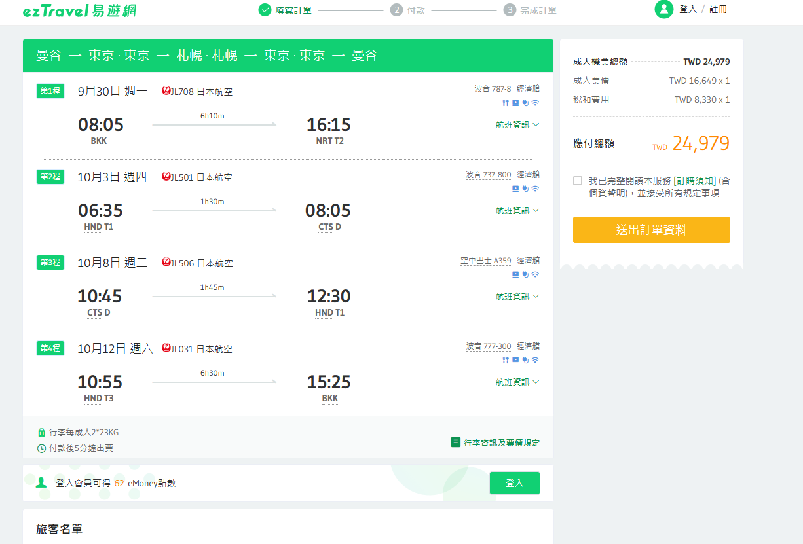The height and width of the screenshot is (544, 803).
Task: Click the 第4程 green badge
Action: (50, 348)
